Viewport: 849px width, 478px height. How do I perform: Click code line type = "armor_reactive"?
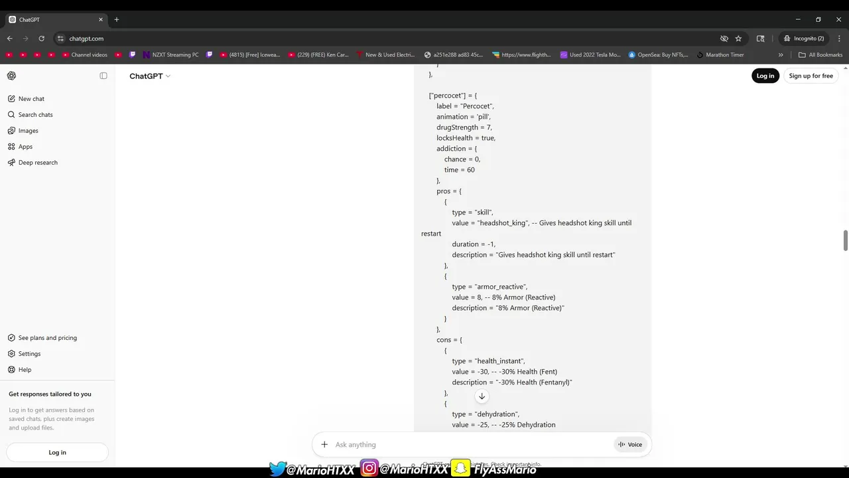[490, 287]
